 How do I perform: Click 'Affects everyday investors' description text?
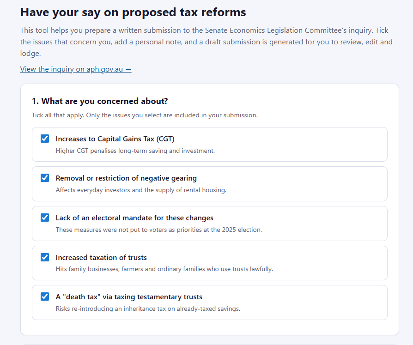141,190
